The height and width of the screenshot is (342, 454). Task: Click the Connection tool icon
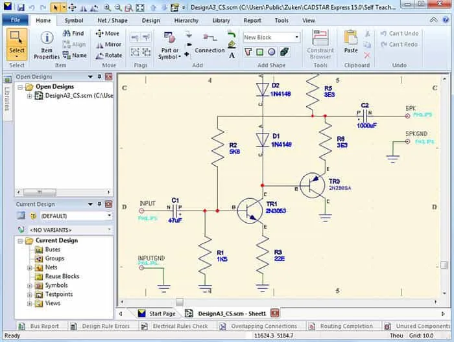(x=209, y=39)
